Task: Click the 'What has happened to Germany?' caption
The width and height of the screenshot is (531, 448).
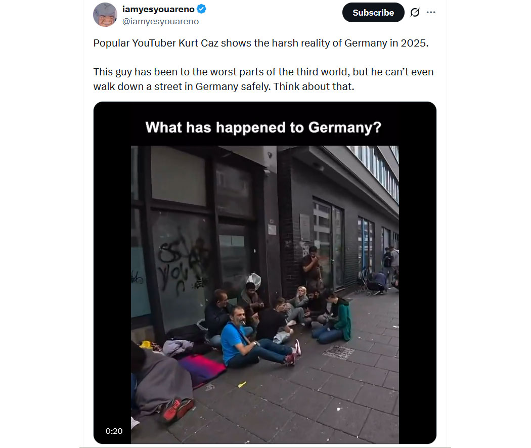Action: click(263, 127)
